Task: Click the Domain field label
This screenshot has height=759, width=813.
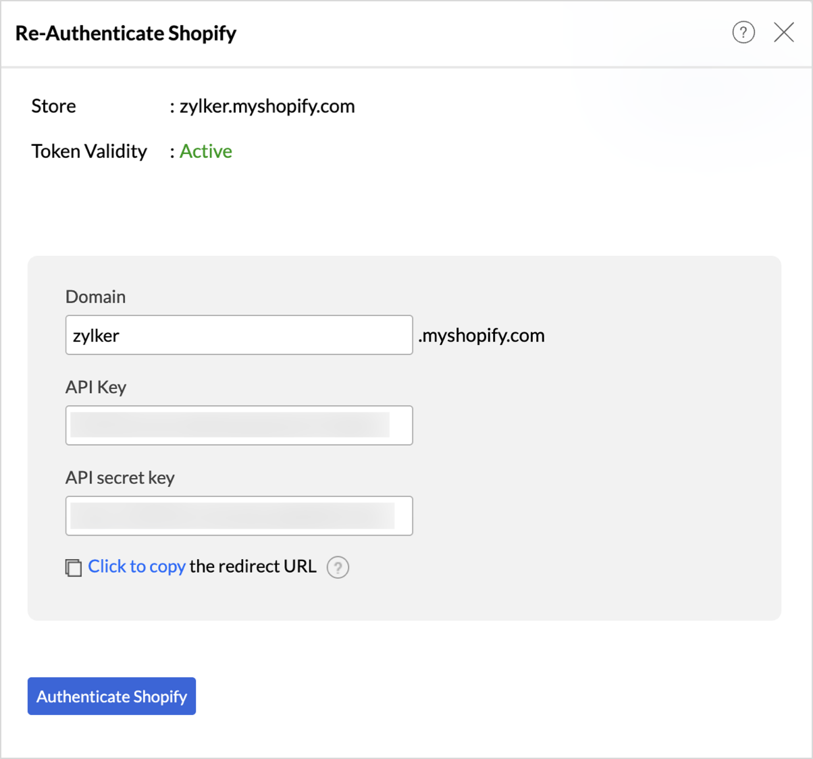Action: (95, 296)
